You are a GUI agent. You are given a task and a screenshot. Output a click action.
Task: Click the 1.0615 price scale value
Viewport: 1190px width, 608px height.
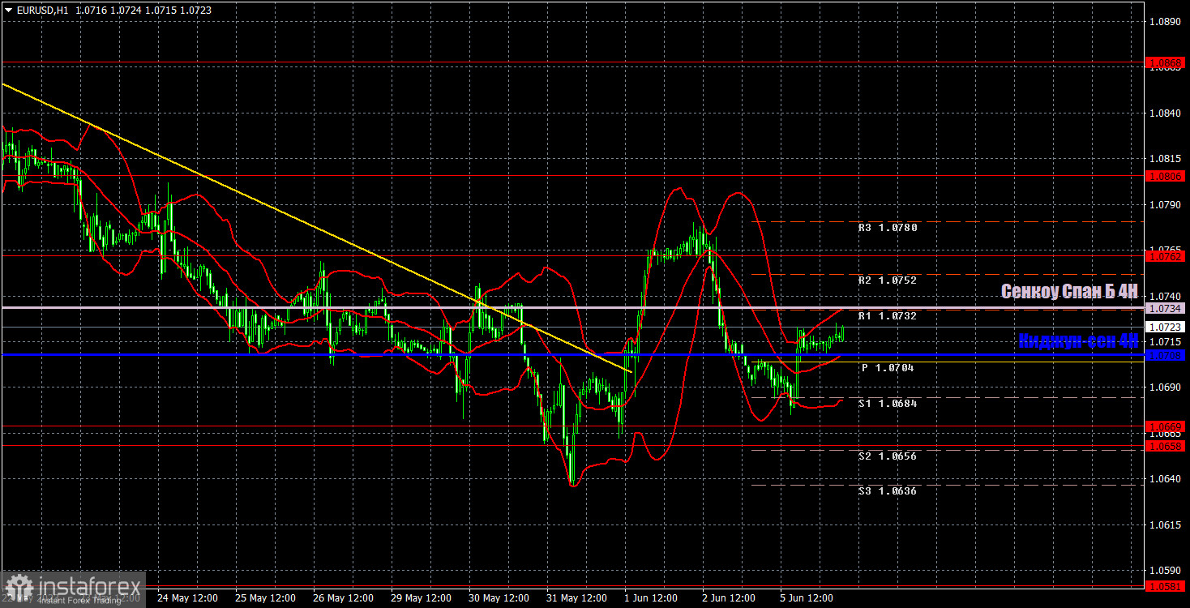(x=1166, y=525)
